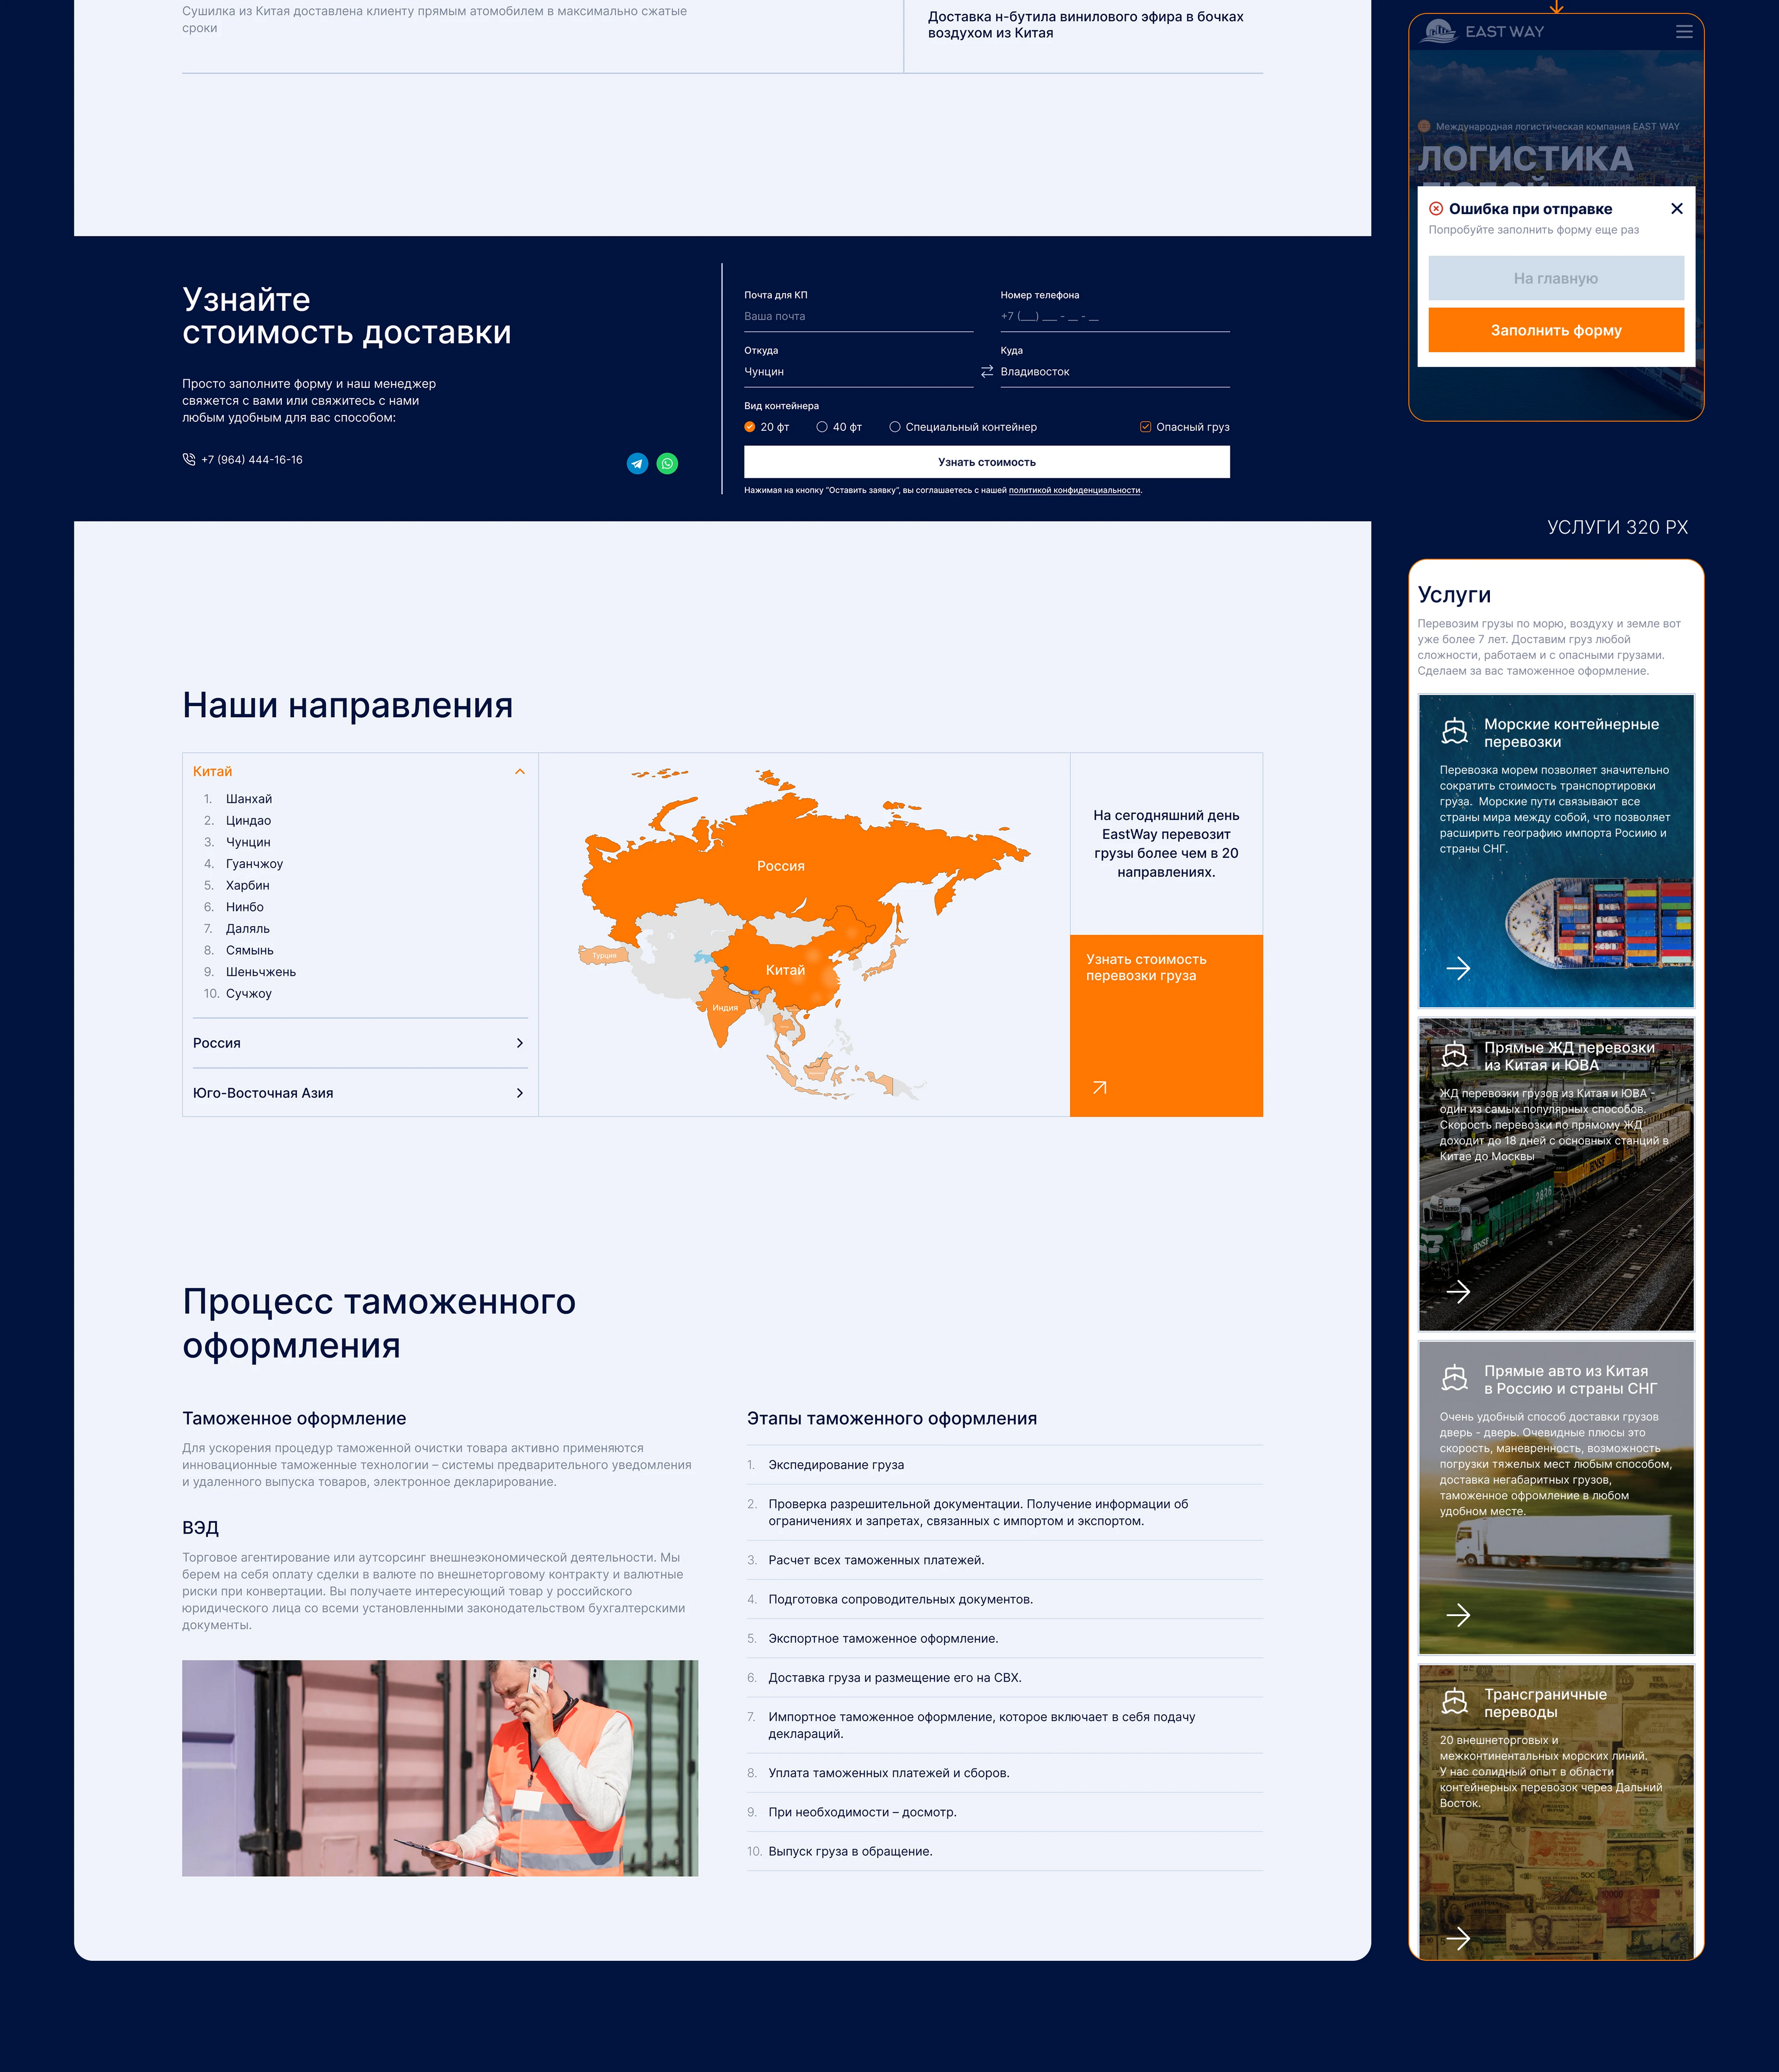Open the политикой конфиденциальности link

click(1074, 490)
